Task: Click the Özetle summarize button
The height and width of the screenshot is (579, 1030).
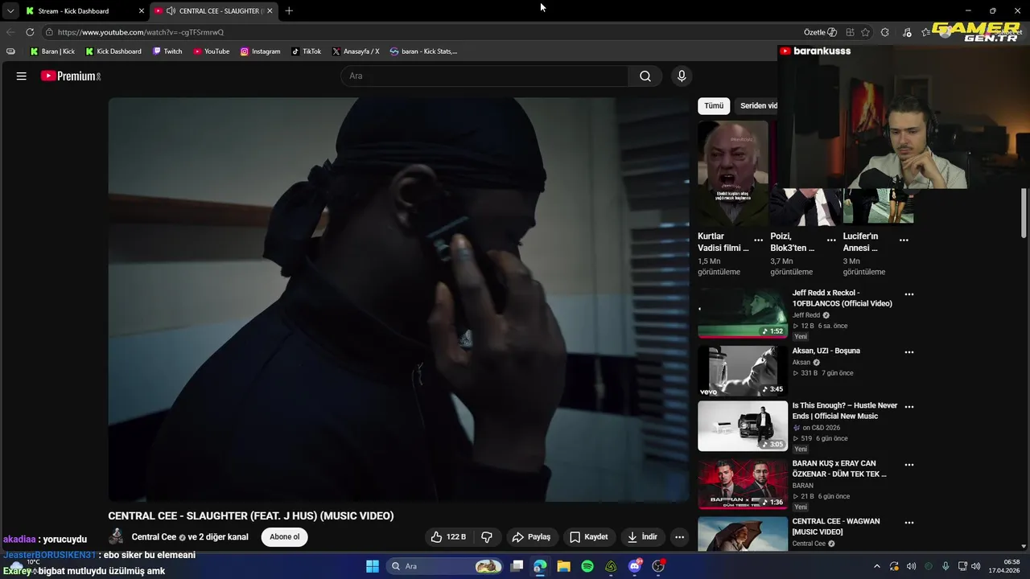Action: tap(820, 32)
